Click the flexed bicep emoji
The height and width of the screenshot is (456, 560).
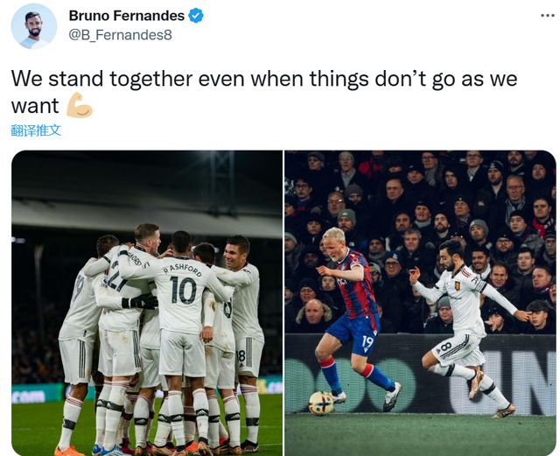80,105
